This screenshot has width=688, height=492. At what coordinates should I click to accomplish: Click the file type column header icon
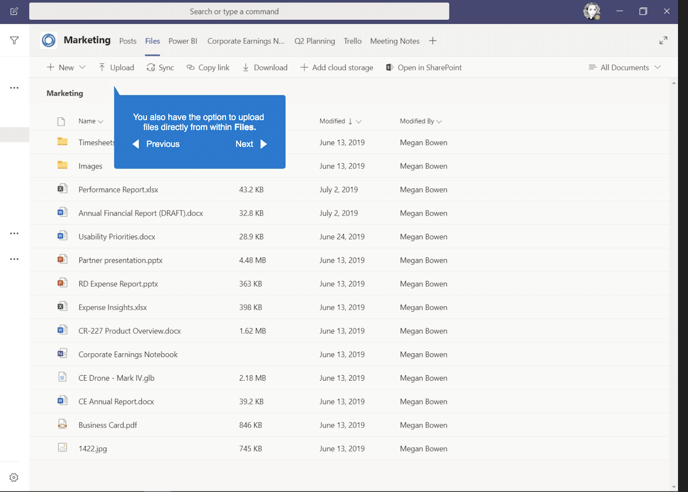[61, 122]
